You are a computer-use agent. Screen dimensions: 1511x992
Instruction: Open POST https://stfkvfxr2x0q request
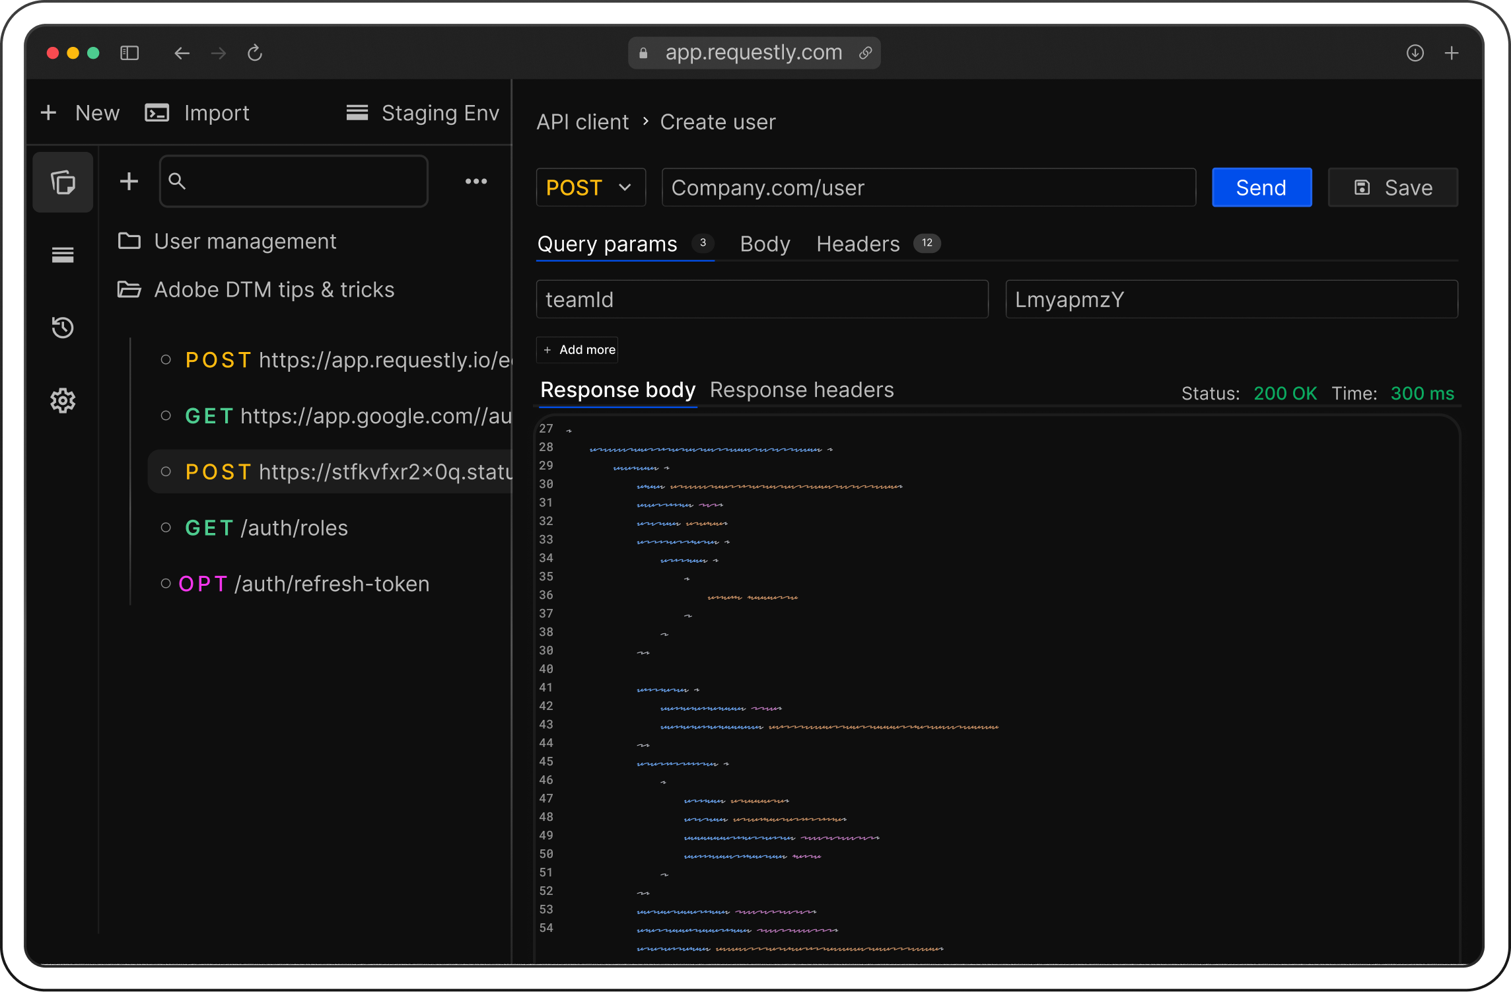[330, 472]
